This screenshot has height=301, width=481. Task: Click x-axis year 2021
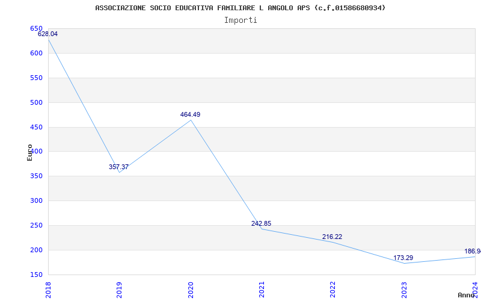262,290
